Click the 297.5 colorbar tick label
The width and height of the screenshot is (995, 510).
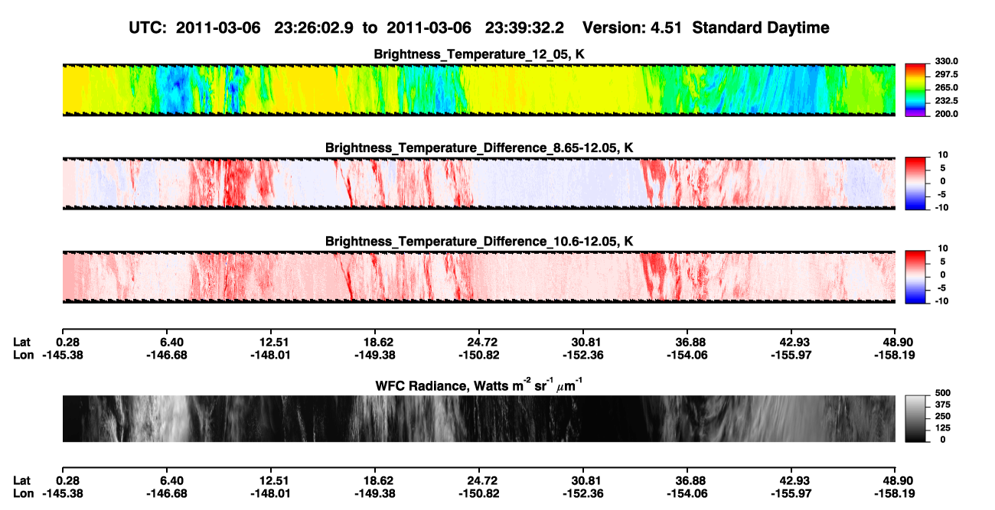[x=947, y=74]
